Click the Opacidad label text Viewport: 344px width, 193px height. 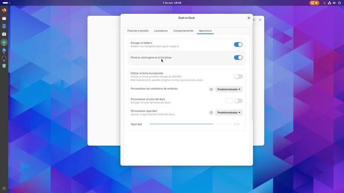tap(136, 124)
